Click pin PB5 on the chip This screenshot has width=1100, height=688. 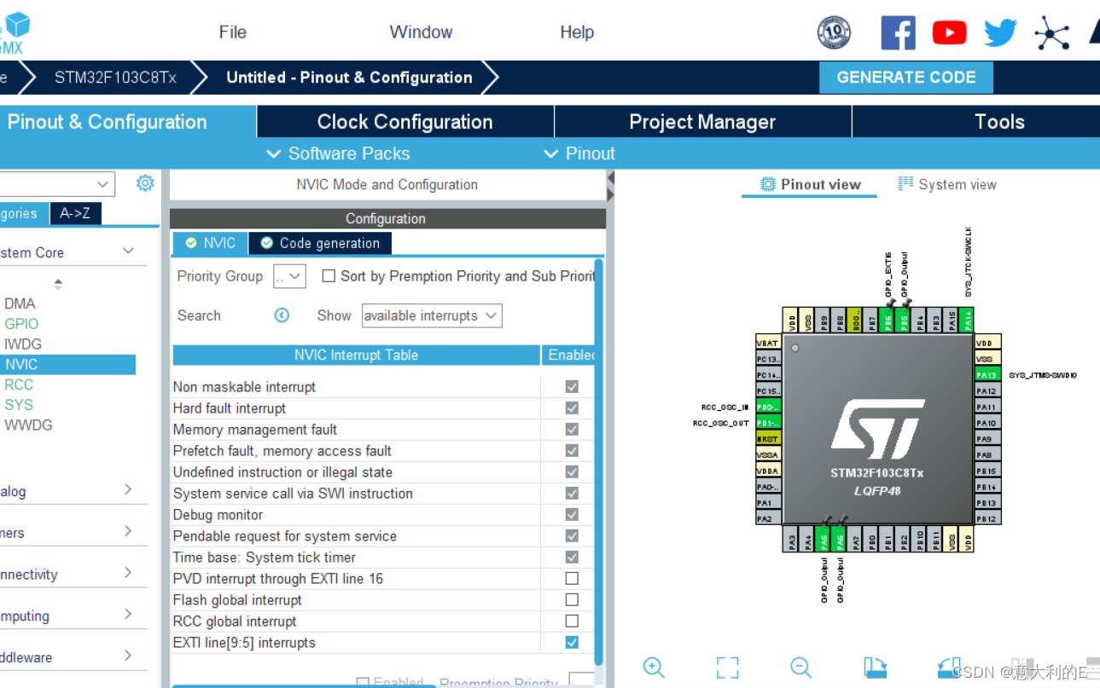pos(904,320)
